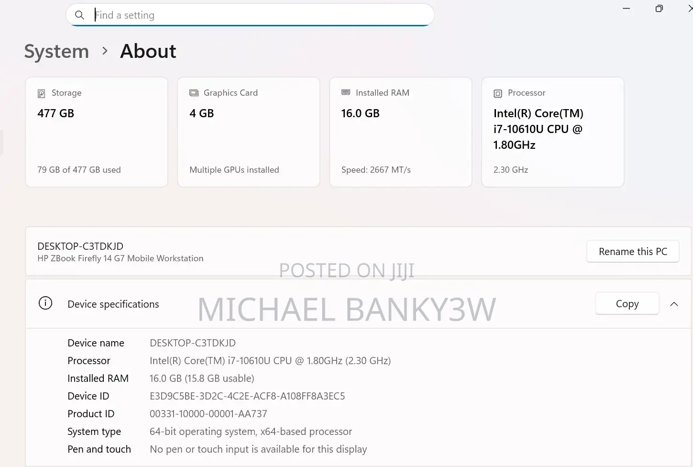
Task: Click the System type label
Action: (x=94, y=432)
